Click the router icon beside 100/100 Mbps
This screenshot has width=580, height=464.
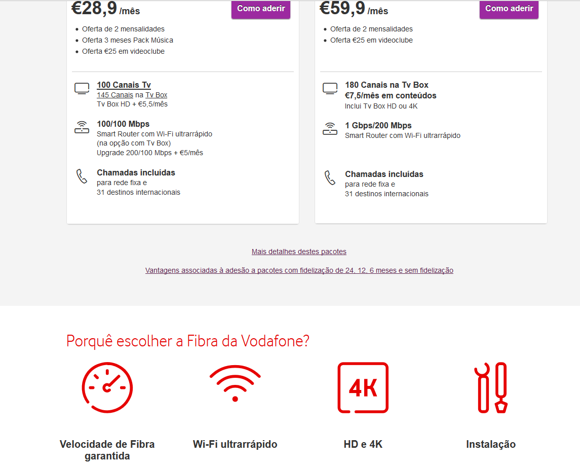[82, 128]
